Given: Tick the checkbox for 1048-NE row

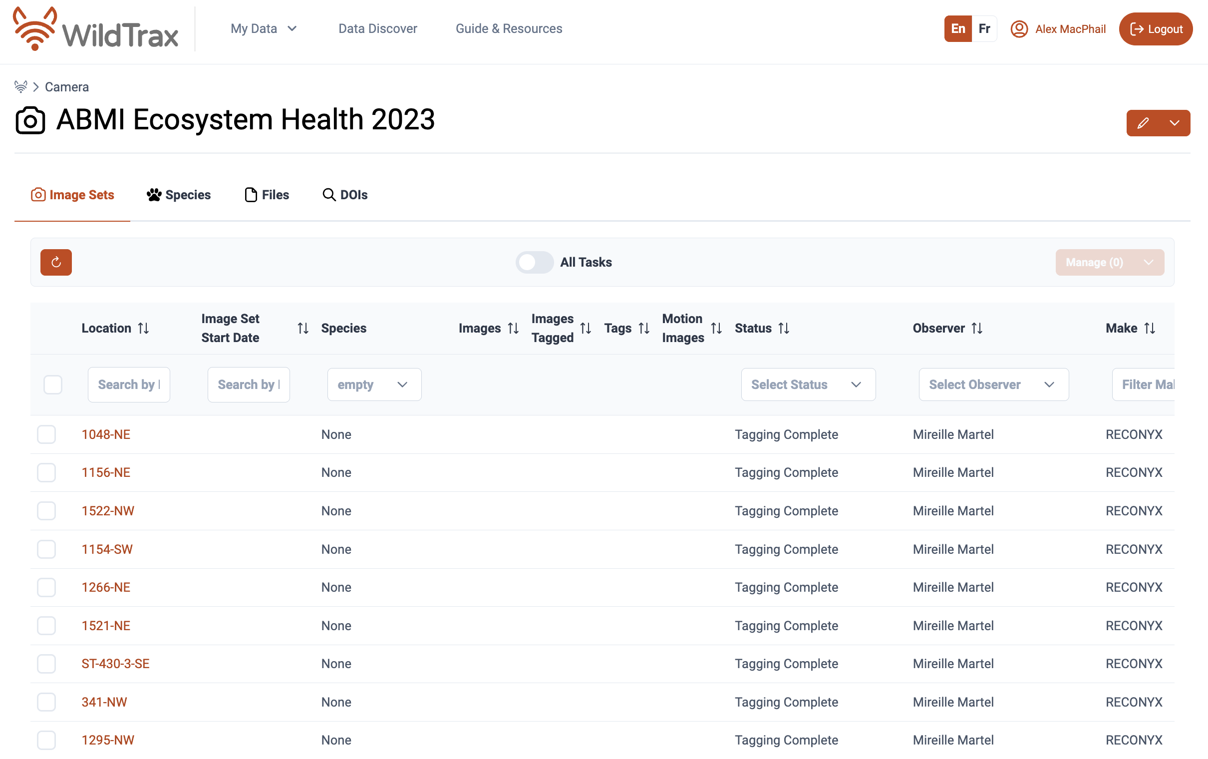Looking at the screenshot, I should [x=46, y=434].
